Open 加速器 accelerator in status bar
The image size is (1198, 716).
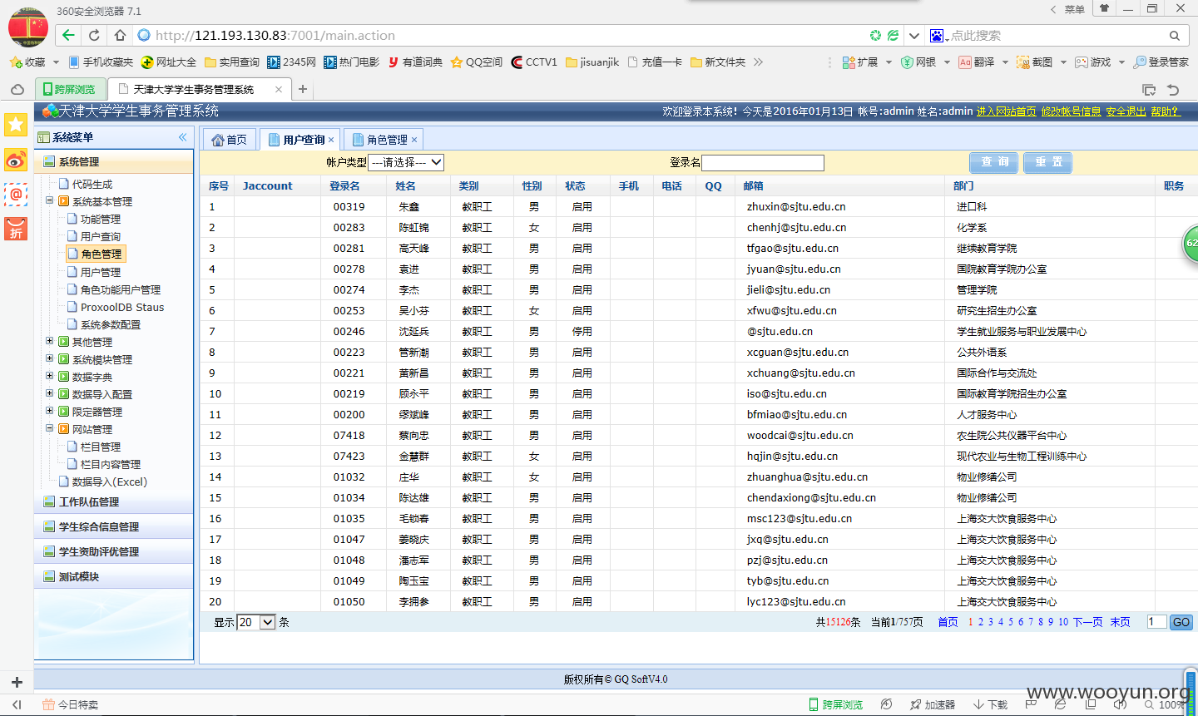point(933,704)
